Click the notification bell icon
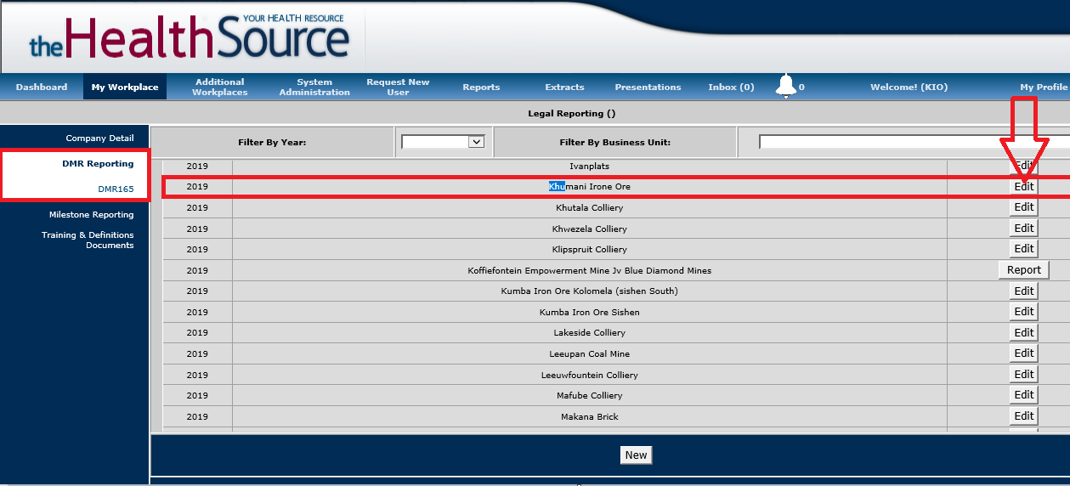This screenshot has height=486, width=1070. (x=786, y=86)
